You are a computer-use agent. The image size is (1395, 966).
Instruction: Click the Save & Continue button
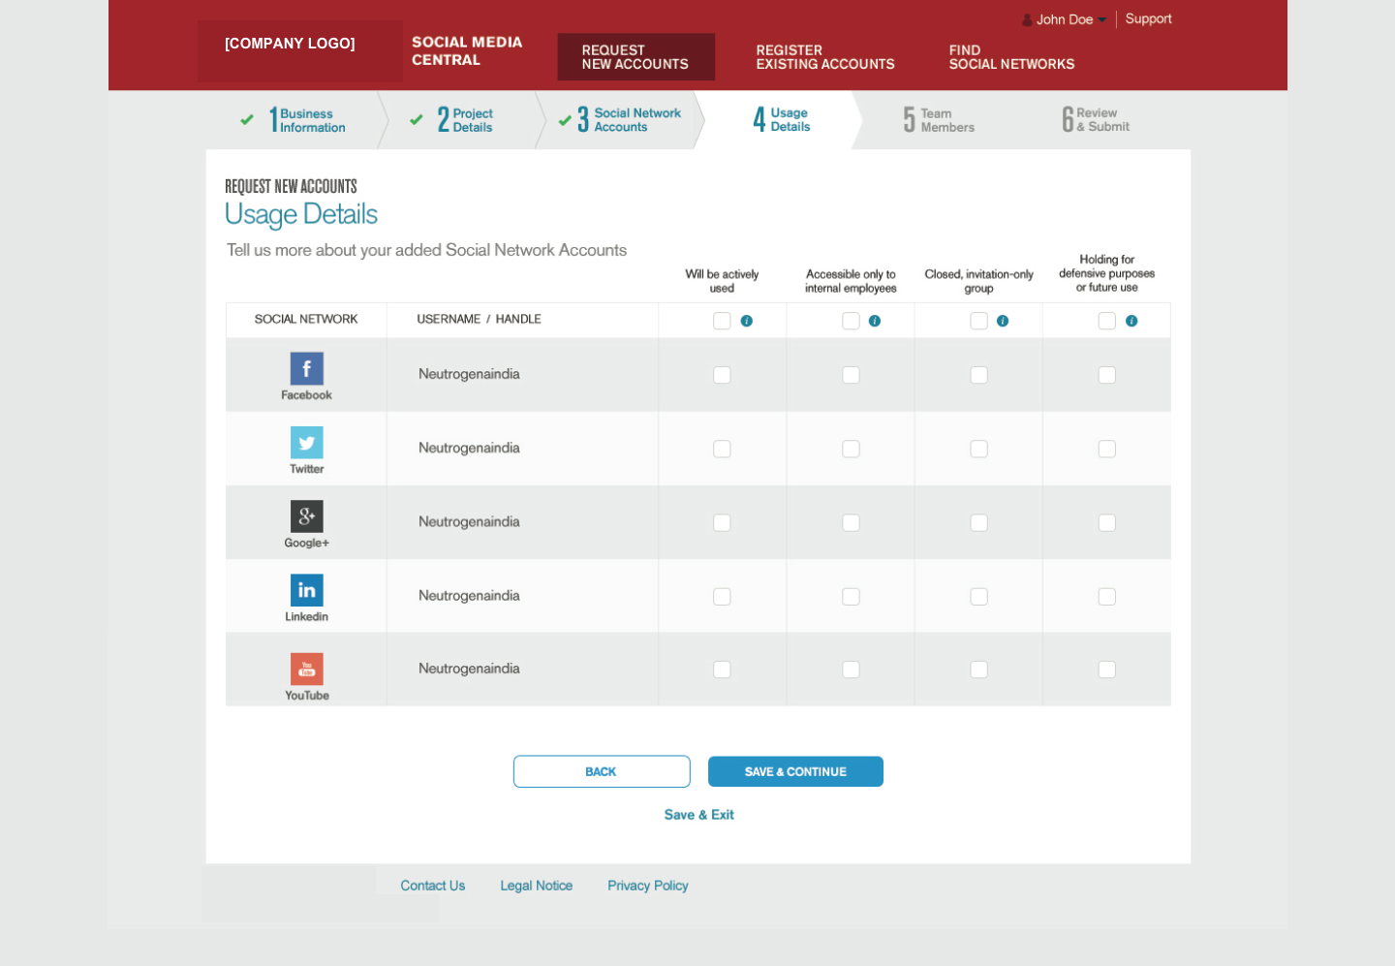click(x=795, y=771)
